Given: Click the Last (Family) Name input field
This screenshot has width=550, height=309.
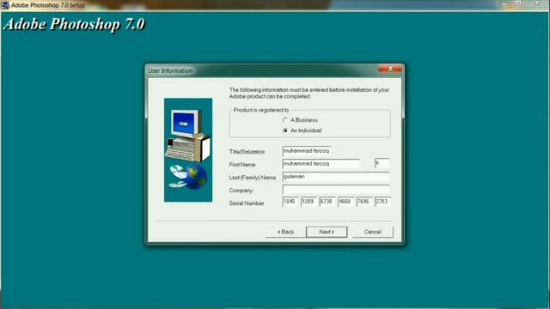Looking at the screenshot, I should (x=336, y=177).
